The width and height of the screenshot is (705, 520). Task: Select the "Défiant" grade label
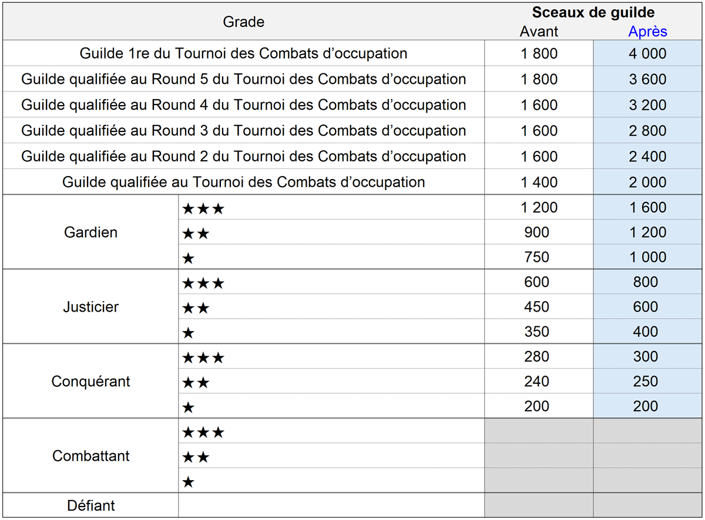click(x=91, y=505)
